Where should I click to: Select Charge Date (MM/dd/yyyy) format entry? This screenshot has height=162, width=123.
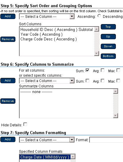pos(45,157)
